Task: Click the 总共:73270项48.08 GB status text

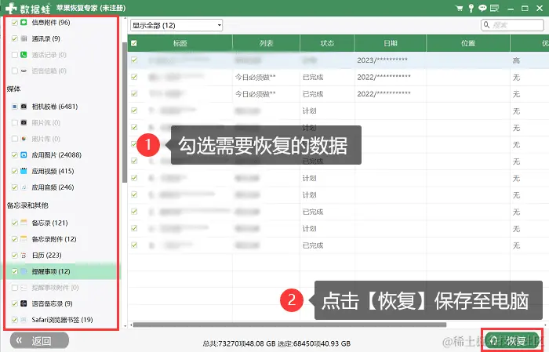Action: (x=239, y=343)
